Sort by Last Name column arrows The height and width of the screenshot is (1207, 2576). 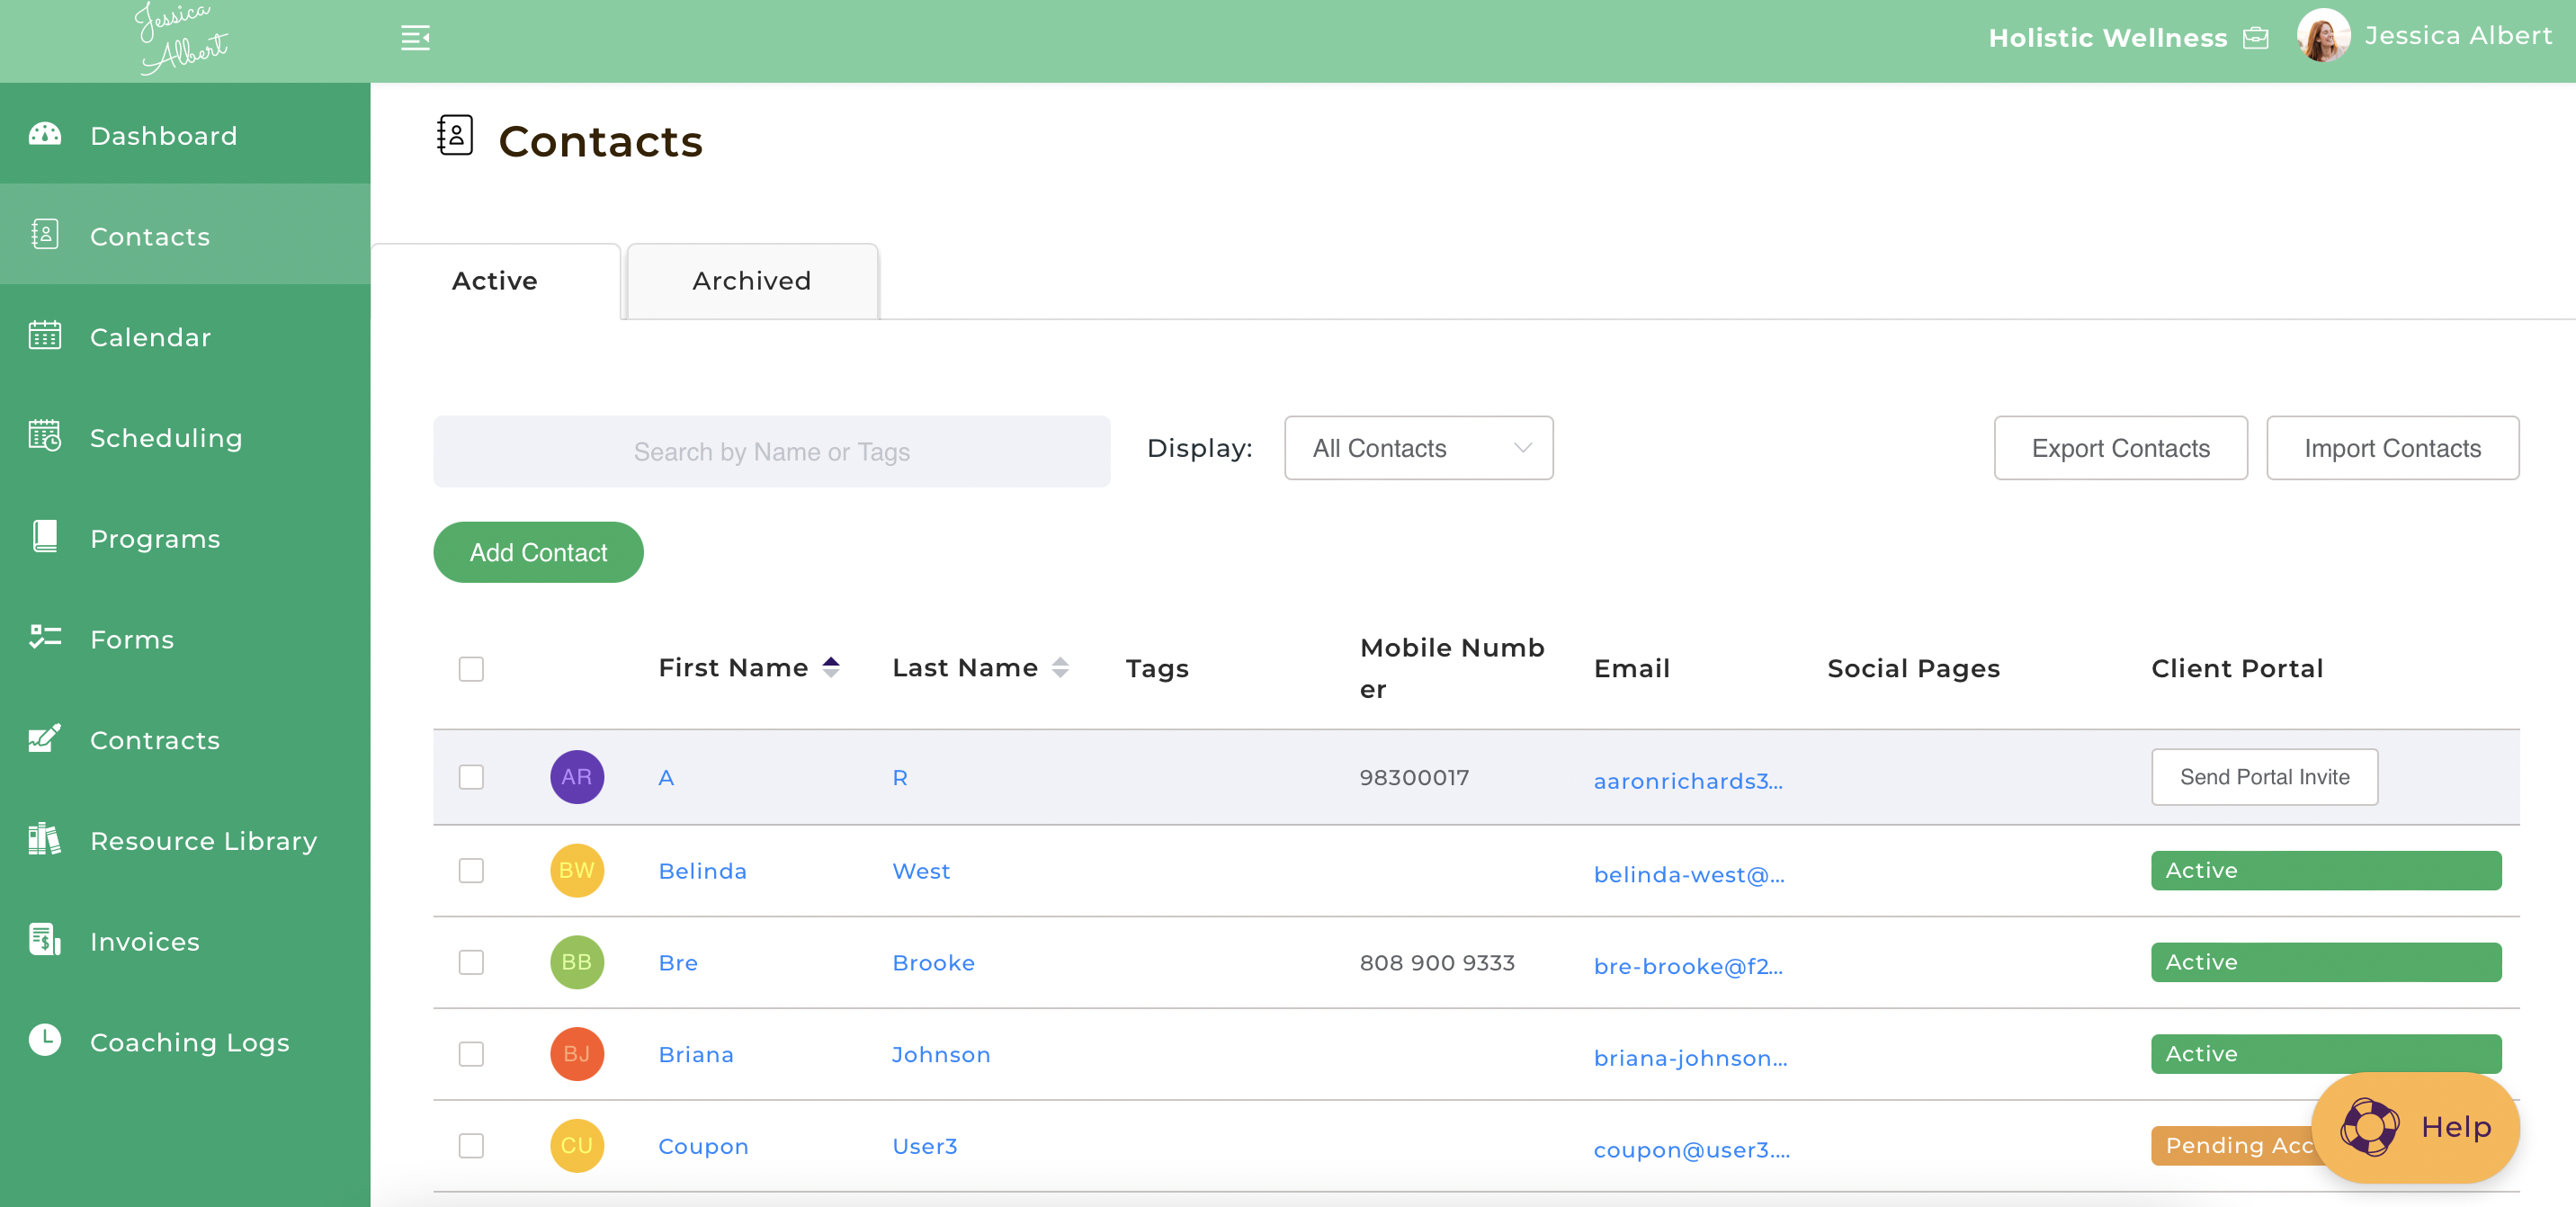[1060, 667]
